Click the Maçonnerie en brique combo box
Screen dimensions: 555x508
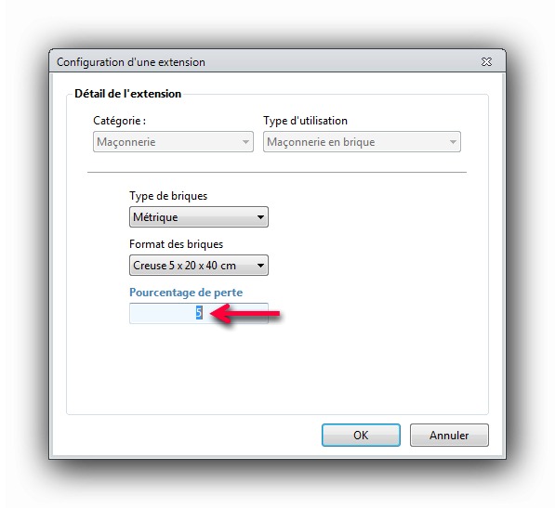[x=362, y=142]
